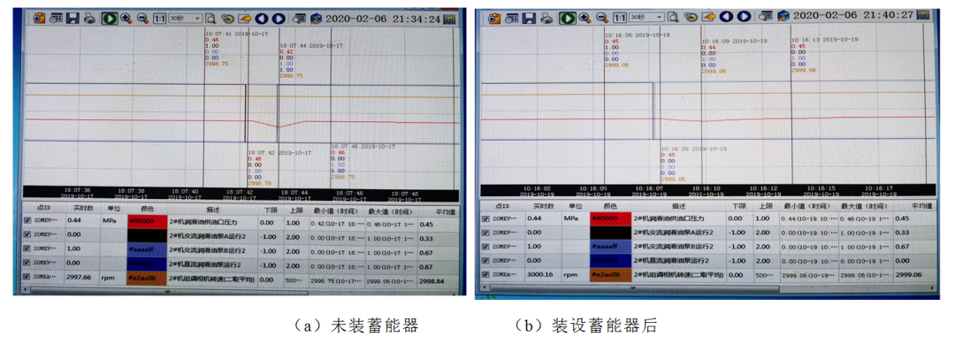Click the blue cube icon in window (a)

point(316,19)
